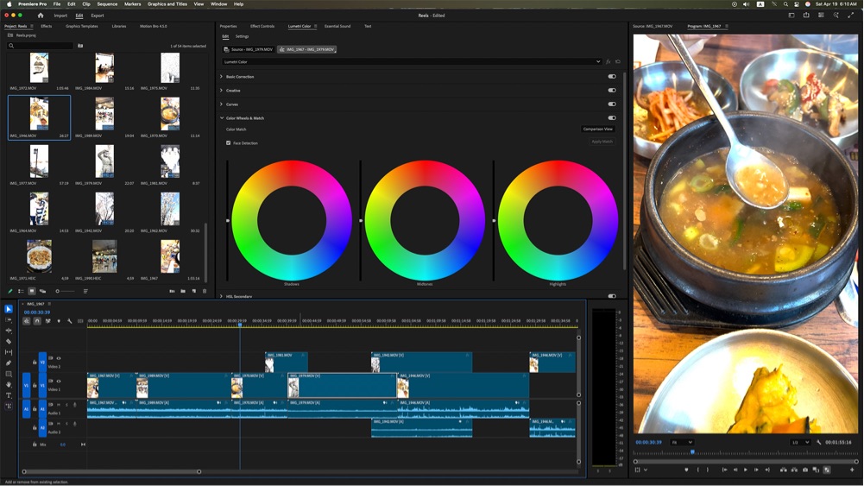Click Add Marker in Program monitor
The height and width of the screenshot is (486, 864).
click(x=686, y=470)
